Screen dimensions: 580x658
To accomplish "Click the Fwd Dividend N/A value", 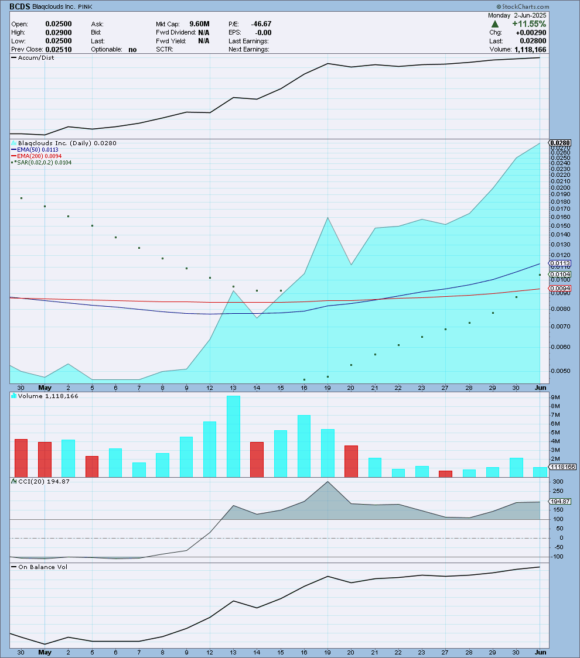I will [204, 32].
